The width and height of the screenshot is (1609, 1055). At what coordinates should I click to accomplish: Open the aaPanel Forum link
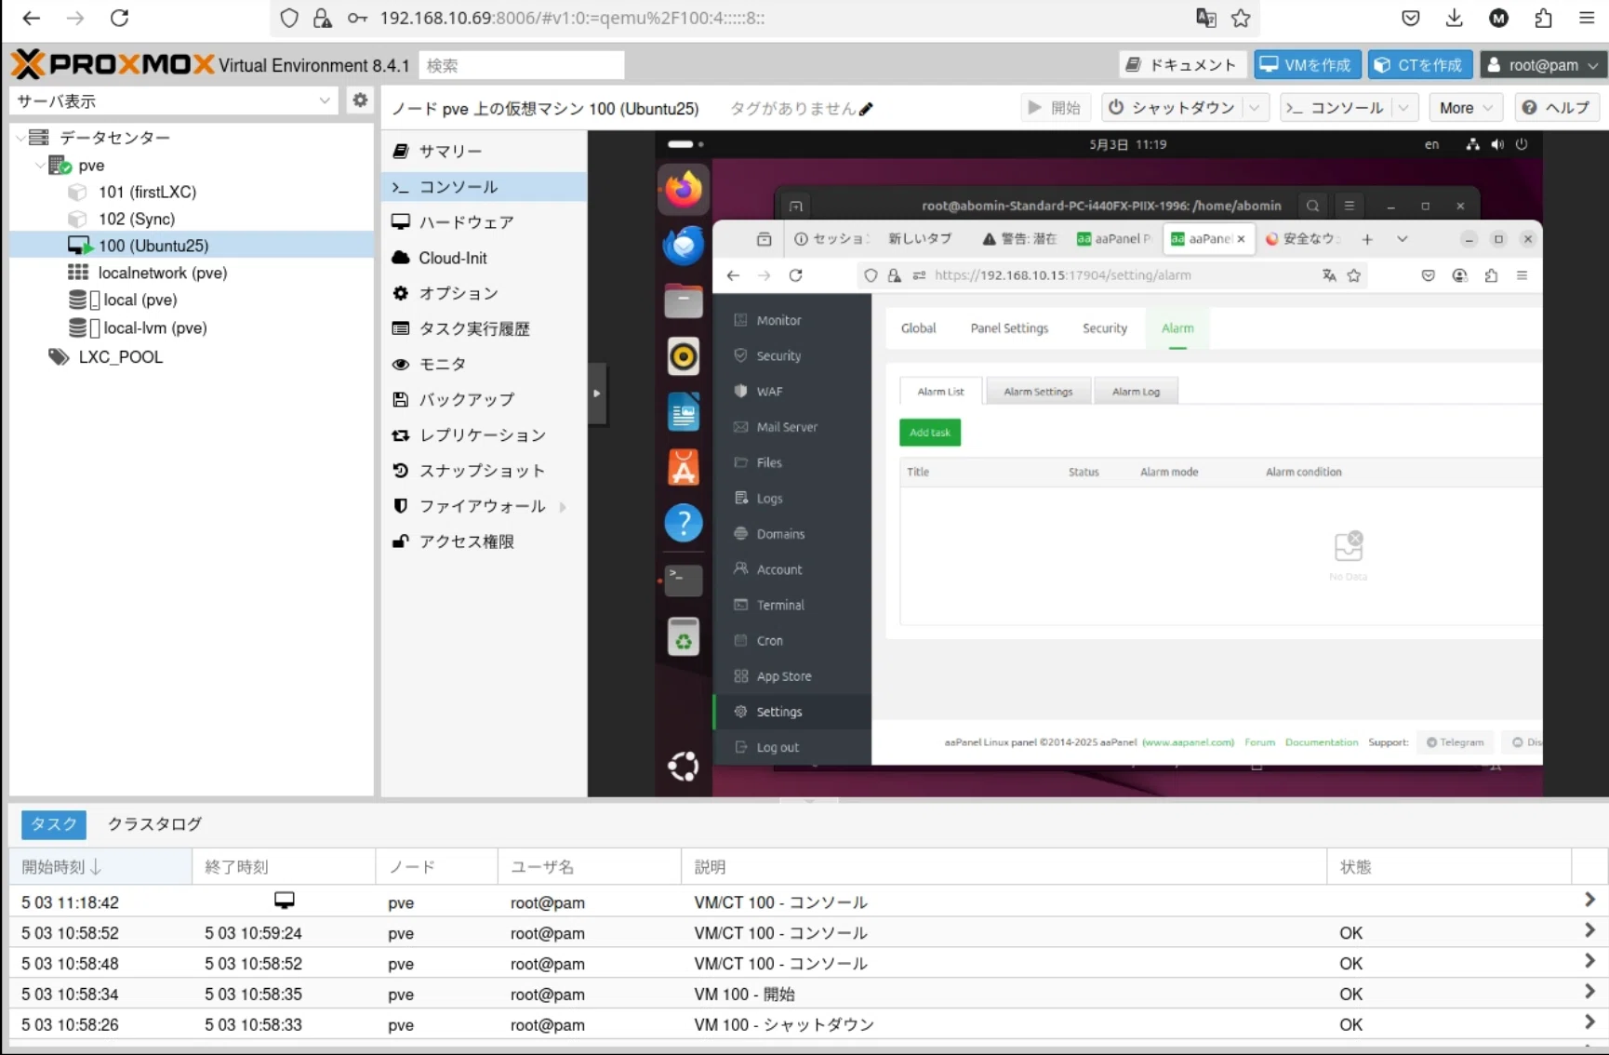1259,742
